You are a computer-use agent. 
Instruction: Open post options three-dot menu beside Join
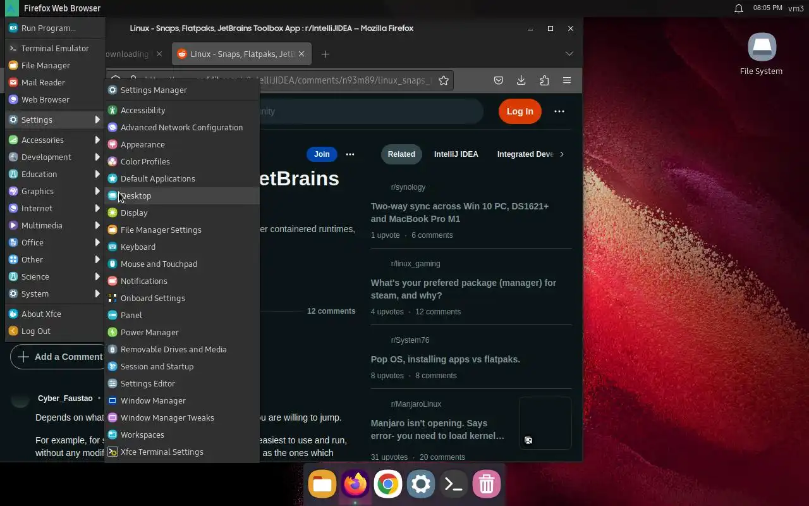coord(350,154)
